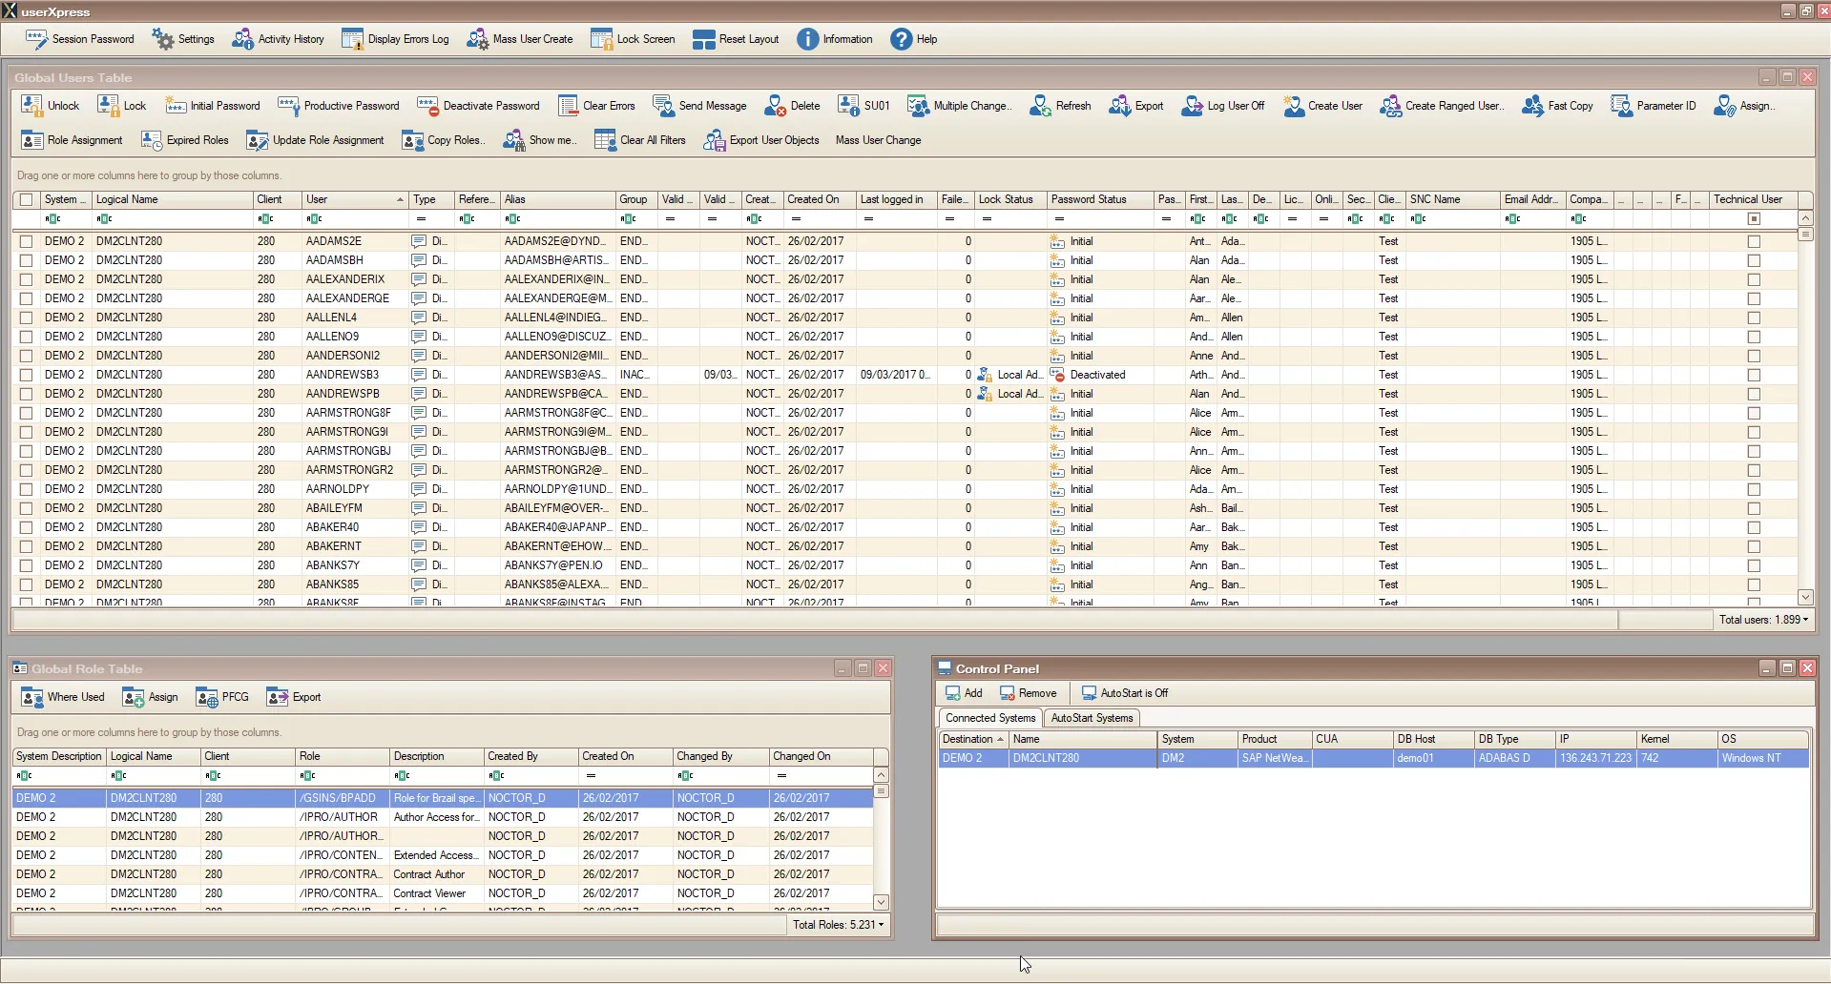Viewport: 1831px width, 984px height.
Task: Click Where Used in Global Role Table
Action: (63, 697)
